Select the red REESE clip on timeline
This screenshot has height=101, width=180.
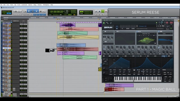click(x=78, y=49)
